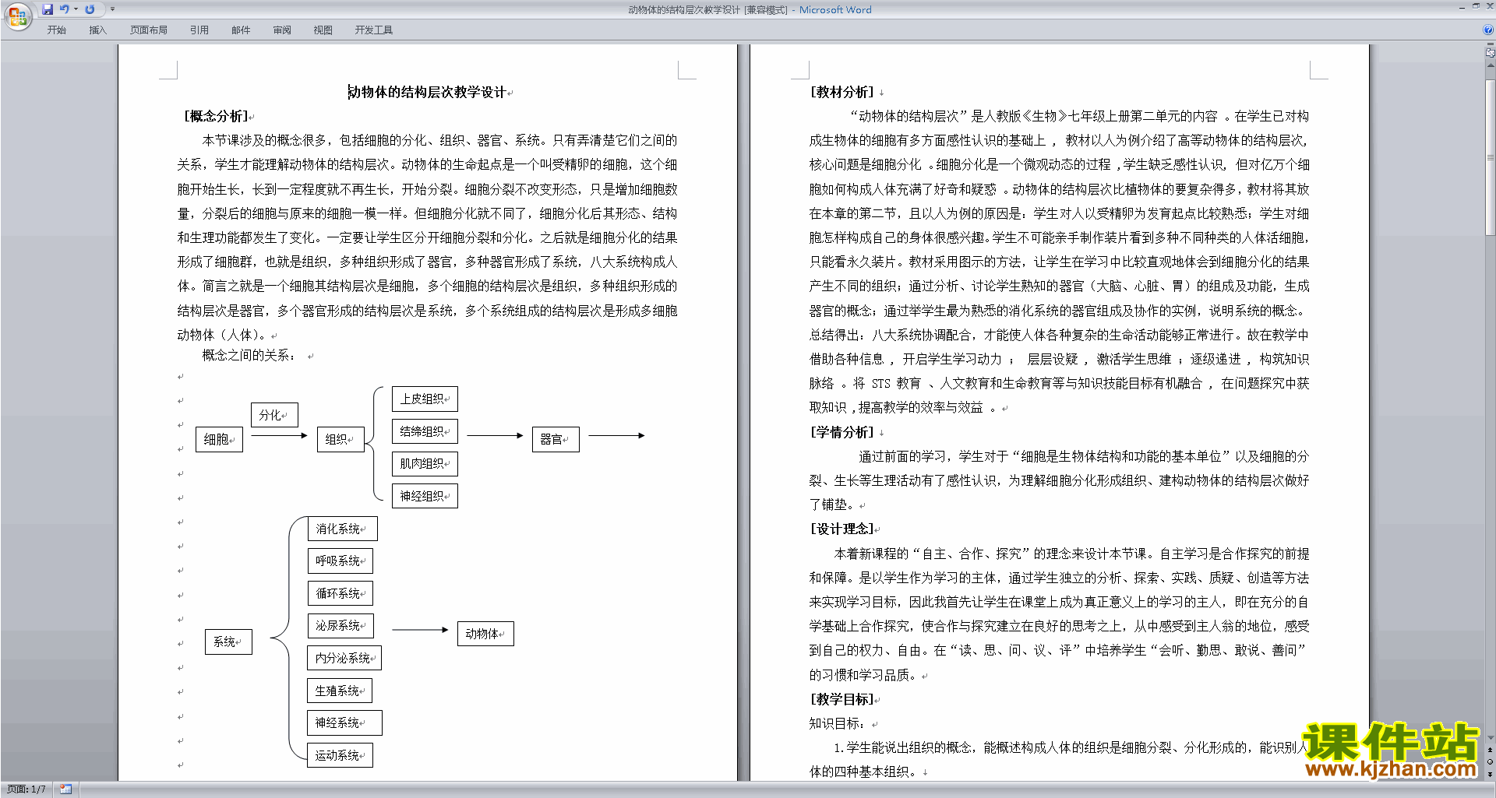Click the macro recording icon in status bar

[66, 789]
